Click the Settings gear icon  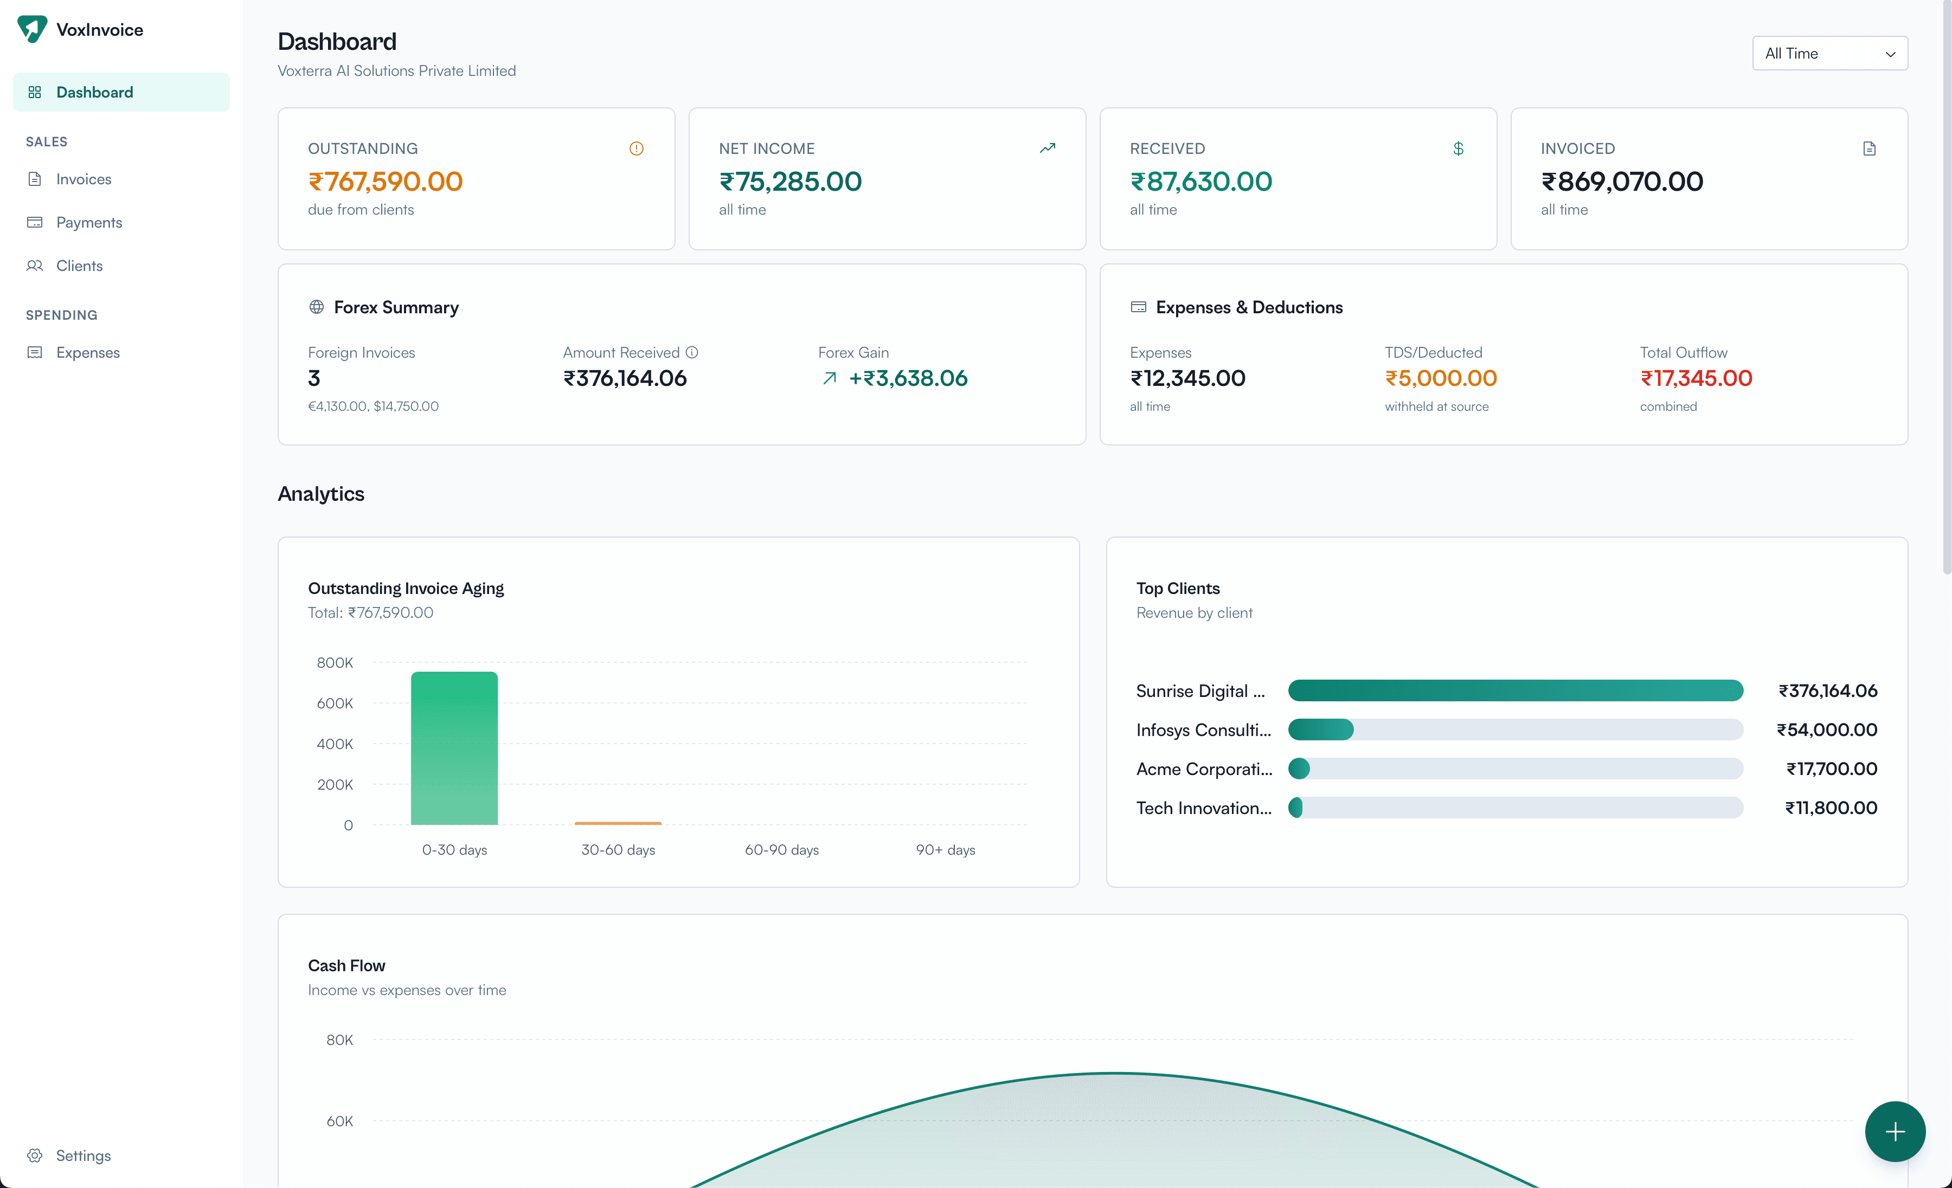tap(35, 1155)
